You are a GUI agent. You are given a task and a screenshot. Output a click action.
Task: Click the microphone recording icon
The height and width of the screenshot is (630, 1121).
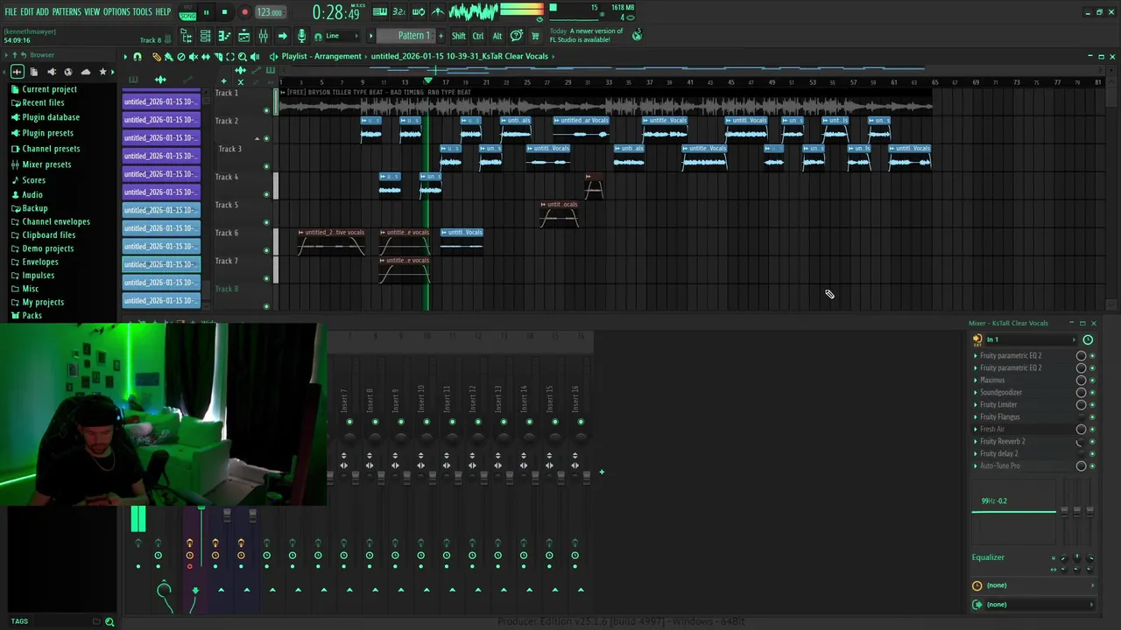[x=301, y=36]
